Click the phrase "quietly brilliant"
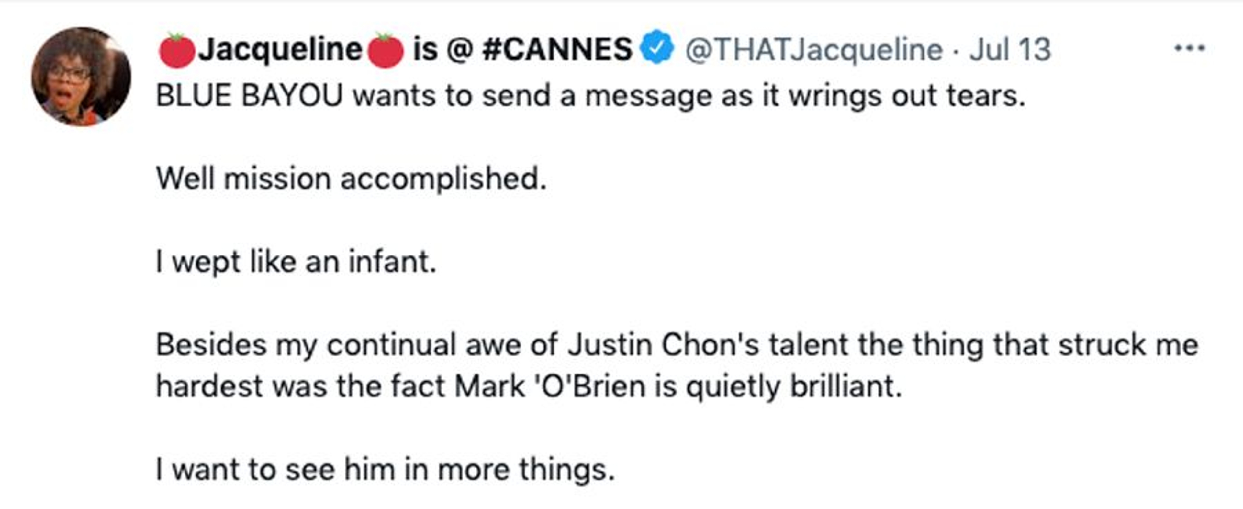Viewport: 1243px width, 509px height. pyautogui.click(x=794, y=386)
